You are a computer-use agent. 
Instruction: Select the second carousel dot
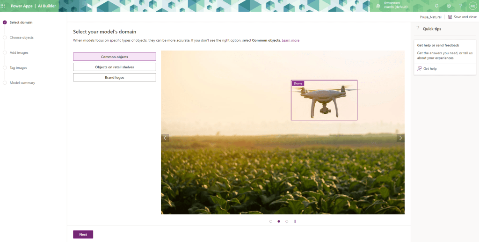tap(279, 221)
